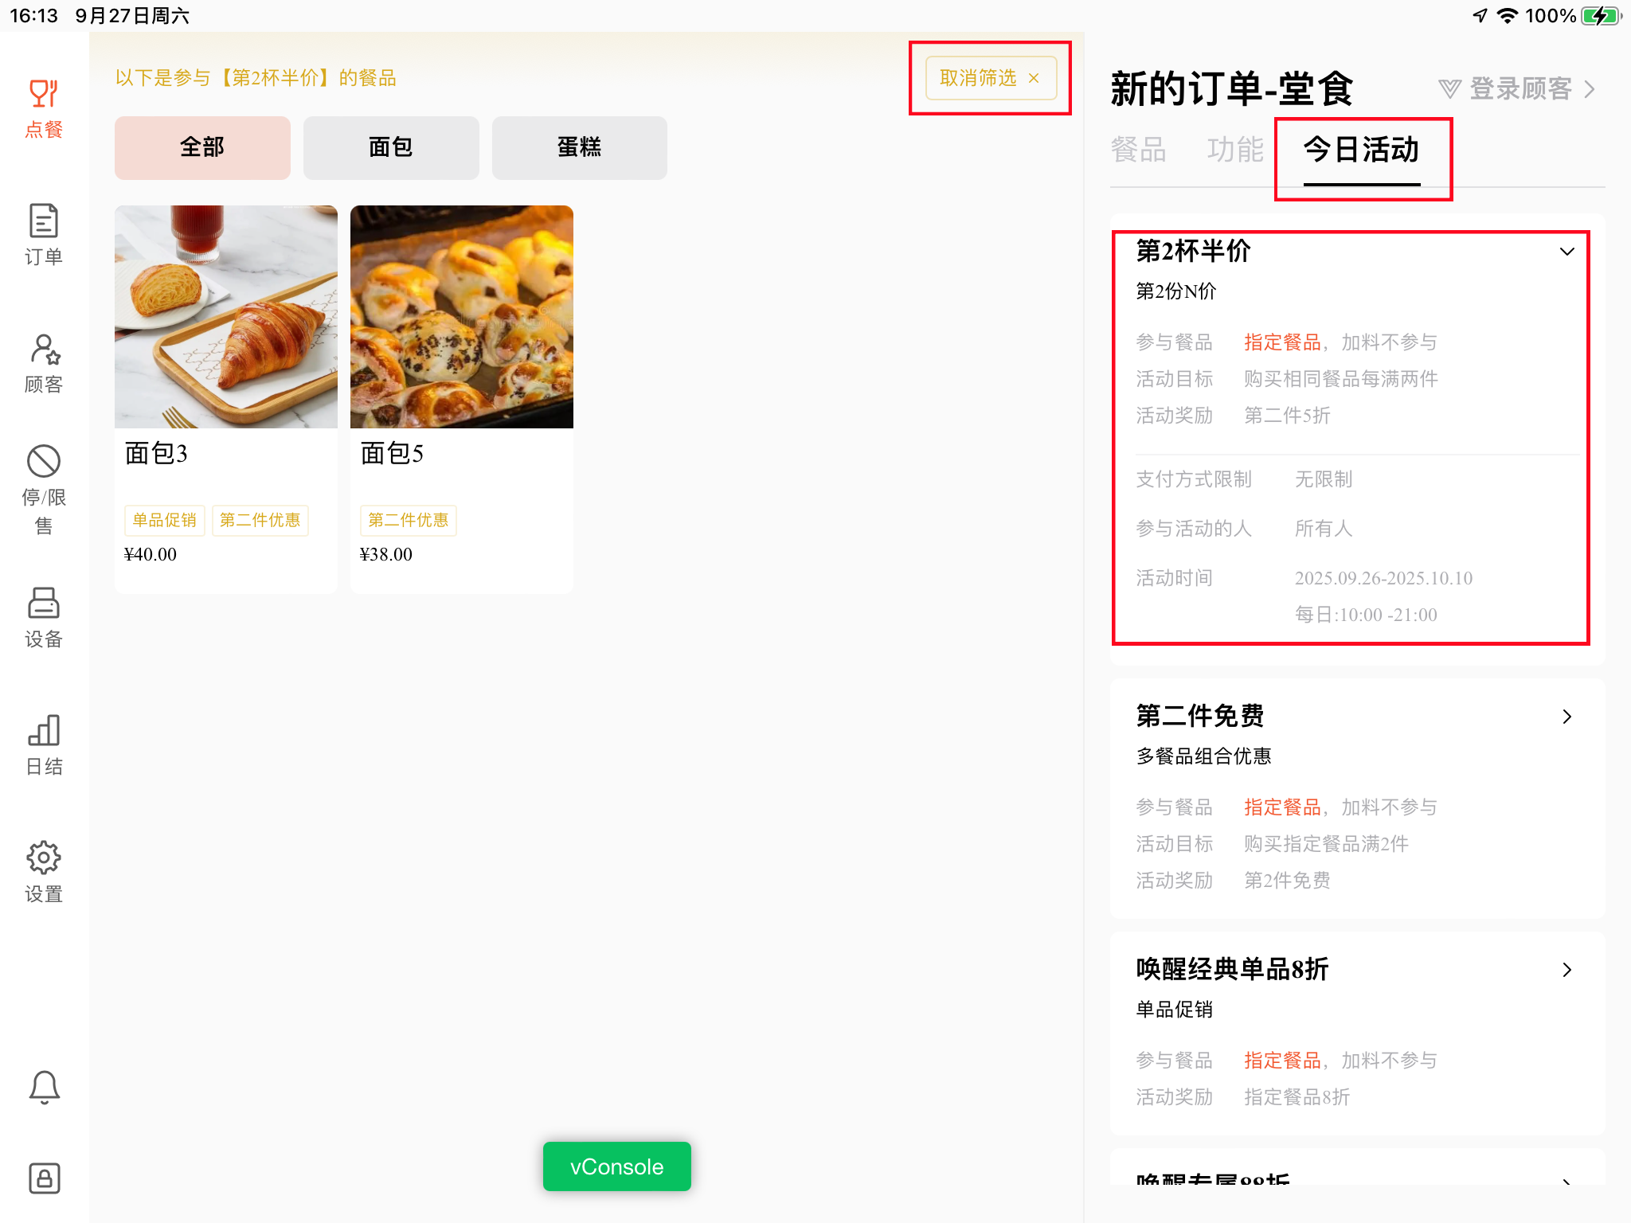
Task: Expand the 唤醒经典单品8折 activity chevron
Action: [x=1566, y=970]
